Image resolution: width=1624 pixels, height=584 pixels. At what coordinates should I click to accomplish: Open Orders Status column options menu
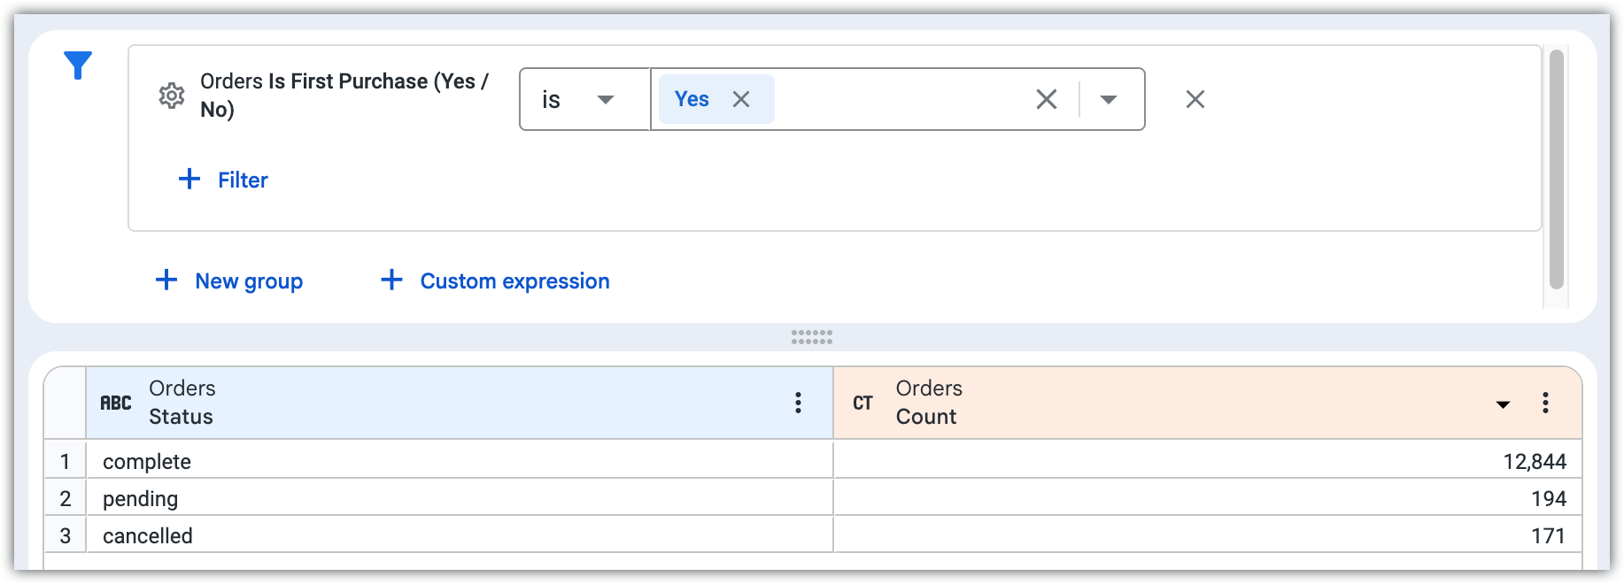798,403
